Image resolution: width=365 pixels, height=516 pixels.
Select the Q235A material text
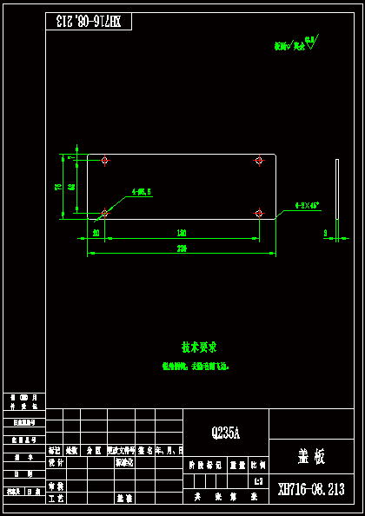pyautogui.click(x=226, y=433)
